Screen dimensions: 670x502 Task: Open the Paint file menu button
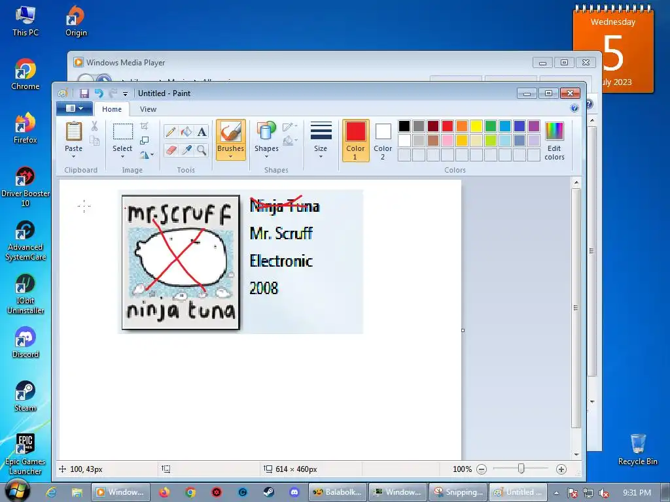coord(75,109)
